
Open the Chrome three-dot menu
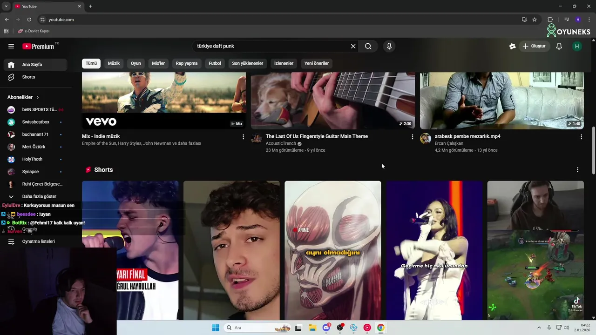coord(589,20)
